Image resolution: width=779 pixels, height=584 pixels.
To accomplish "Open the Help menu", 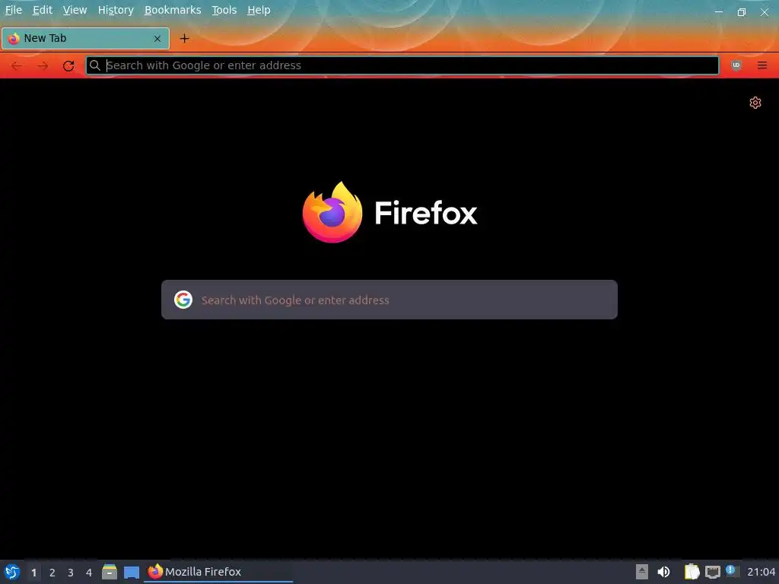I will point(259,10).
